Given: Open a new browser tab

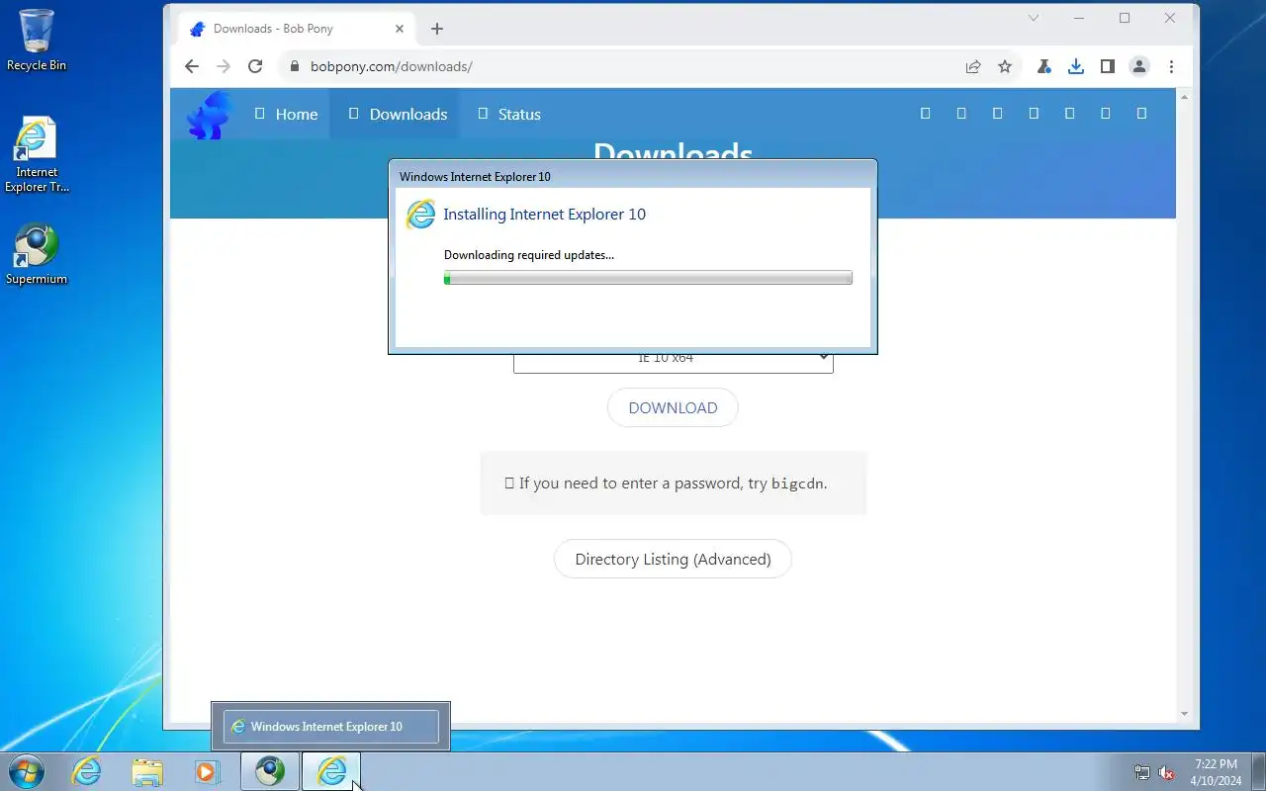Looking at the screenshot, I should click(437, 29).
